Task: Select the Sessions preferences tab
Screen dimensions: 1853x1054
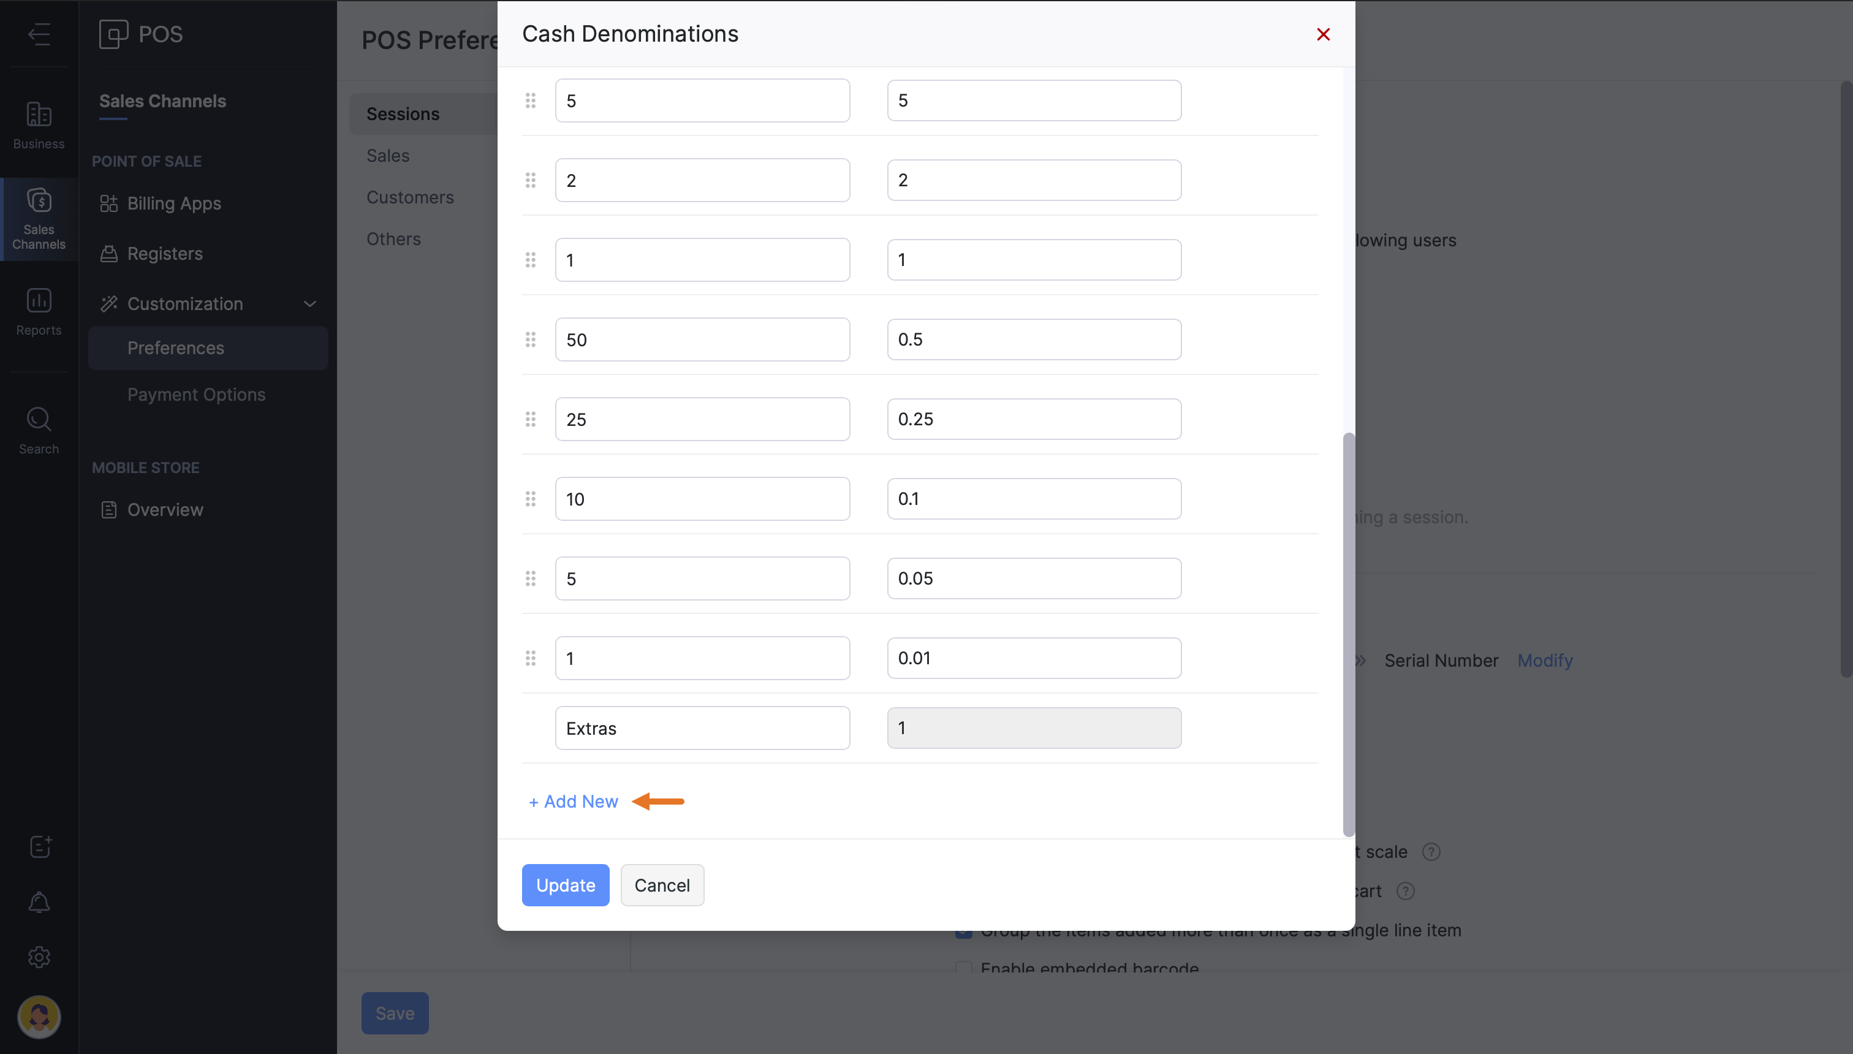Action: tap(403, 113)
